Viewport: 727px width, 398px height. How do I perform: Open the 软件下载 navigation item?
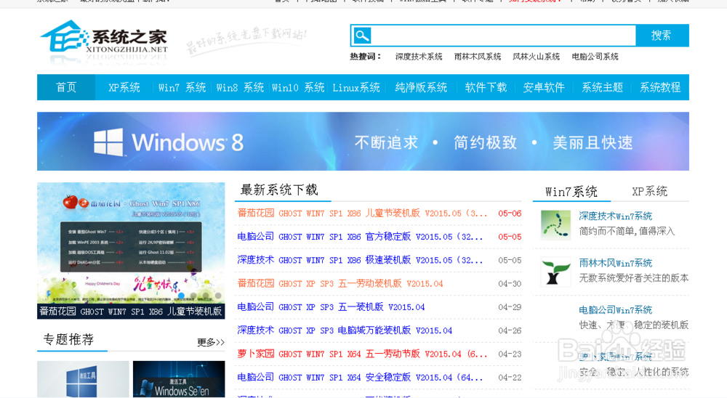pos(486,88)
